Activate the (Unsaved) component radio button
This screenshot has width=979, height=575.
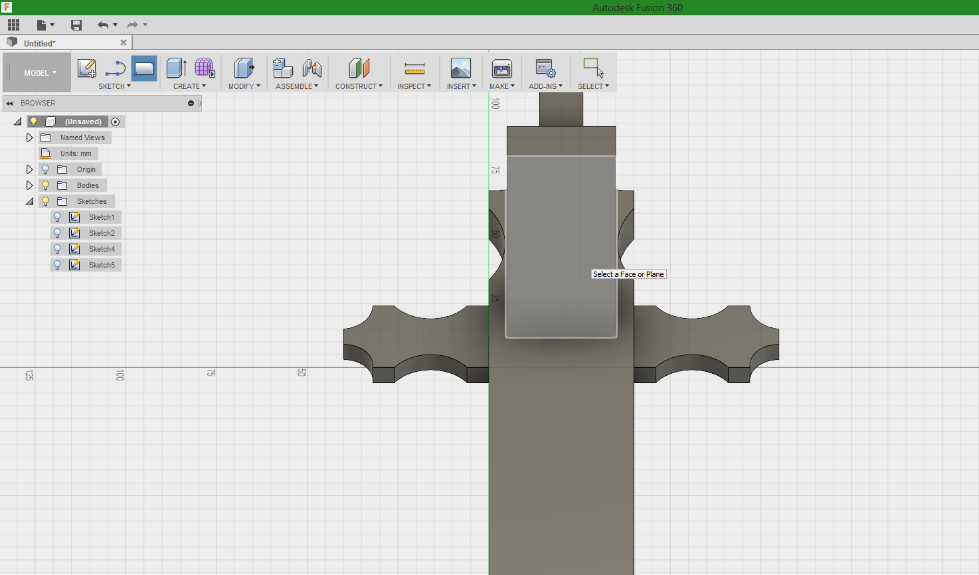(116, 122)
